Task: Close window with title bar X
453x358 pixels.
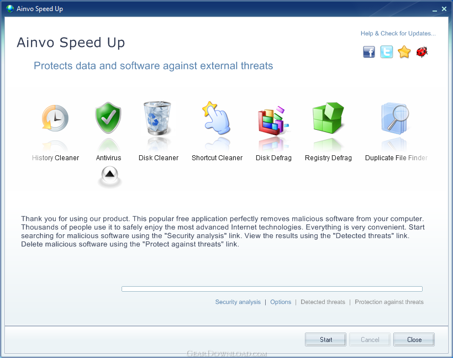Action: (x=444, y=9)
